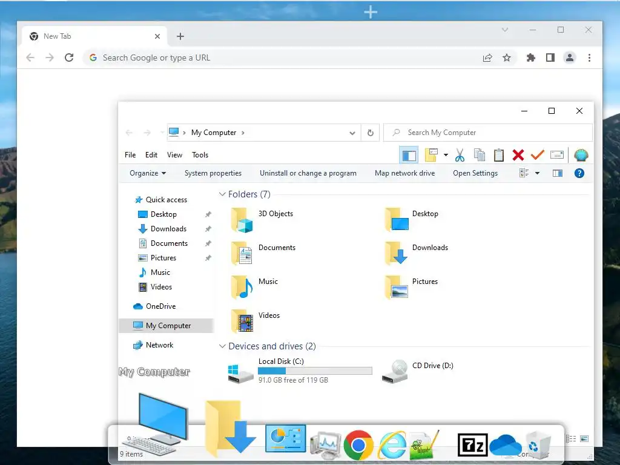Click Local Disk C: capacity bar
620x465 pixels.
point(315,371)
